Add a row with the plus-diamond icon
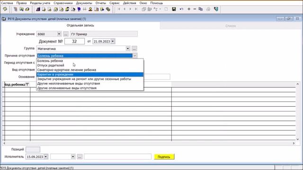The image size is (303, 170). click(x=189, y=9)
